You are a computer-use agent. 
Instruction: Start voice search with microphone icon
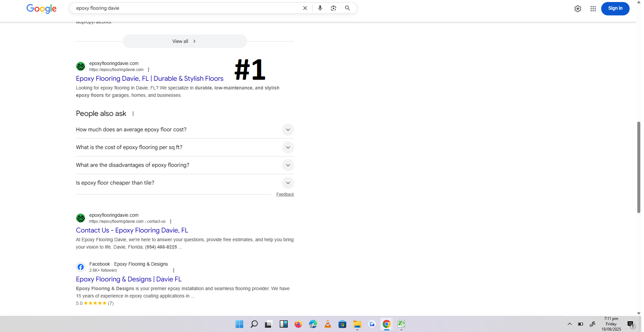coord(320,8)
